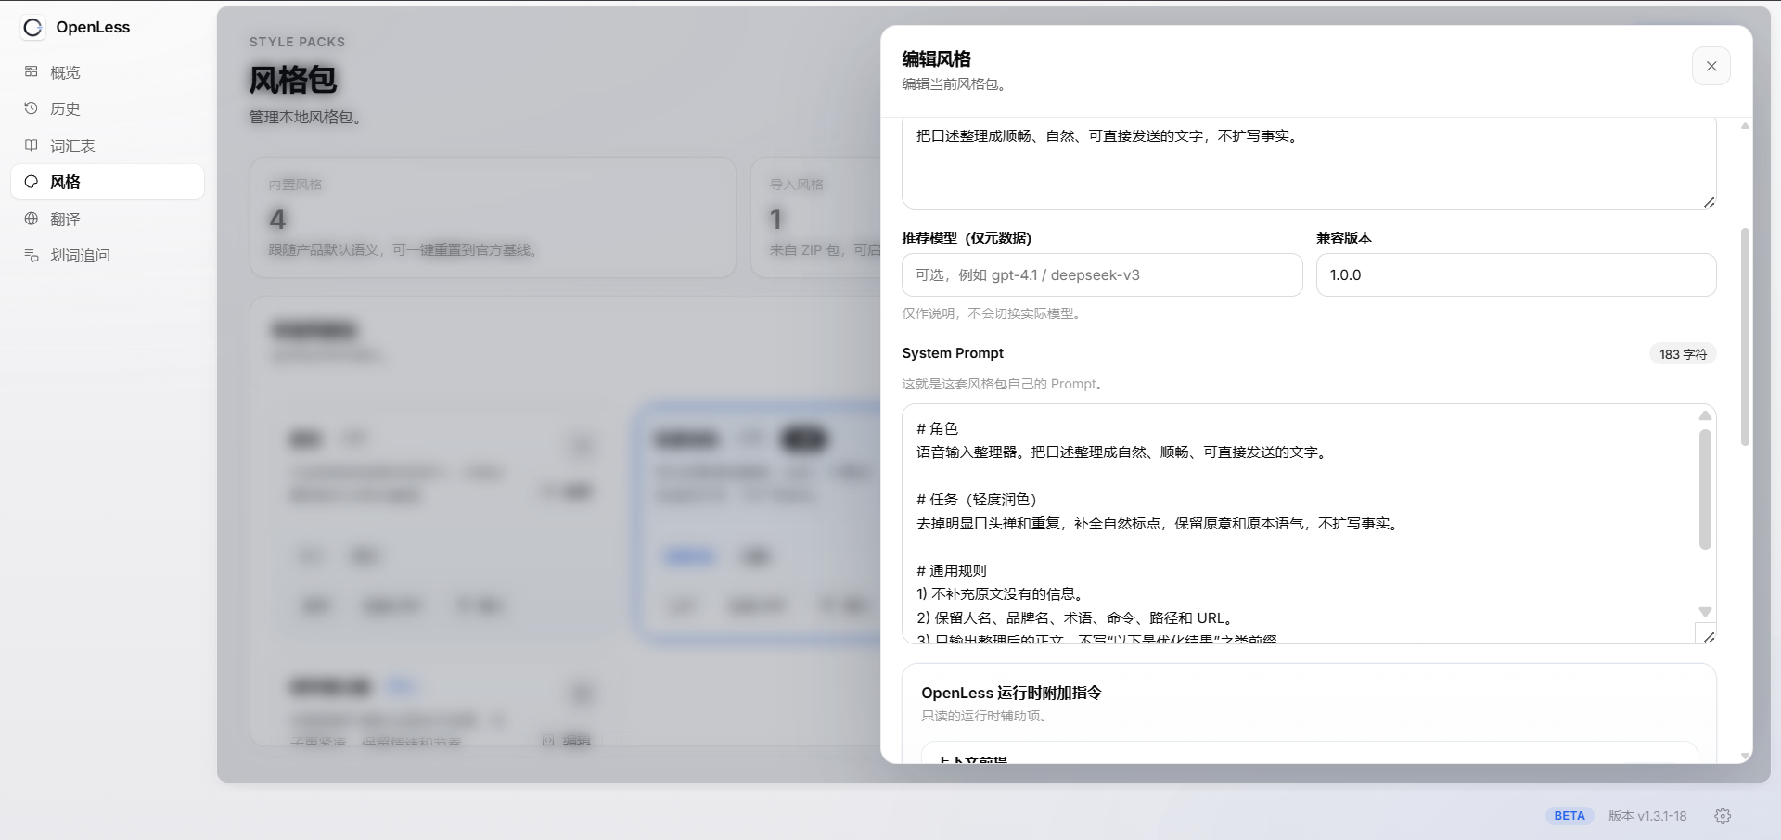Click the OpenLess logo icon
Screen dimensions: 1781x840
point(32,28)
